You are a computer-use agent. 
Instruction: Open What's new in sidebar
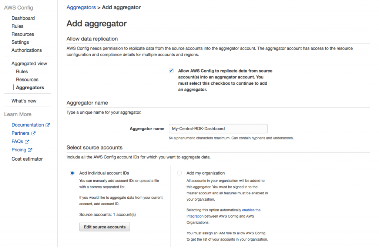click(24, 101)
